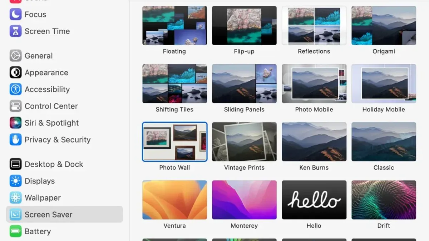
Task: Click the Wallpaper flower icon
Action: click(x=15, y=198)
